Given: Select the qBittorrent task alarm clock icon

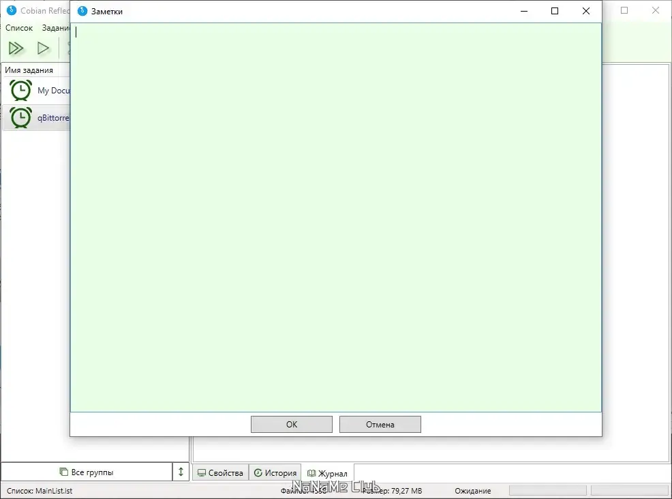Looking at the screenshot, I should click(x=20, y=117).
